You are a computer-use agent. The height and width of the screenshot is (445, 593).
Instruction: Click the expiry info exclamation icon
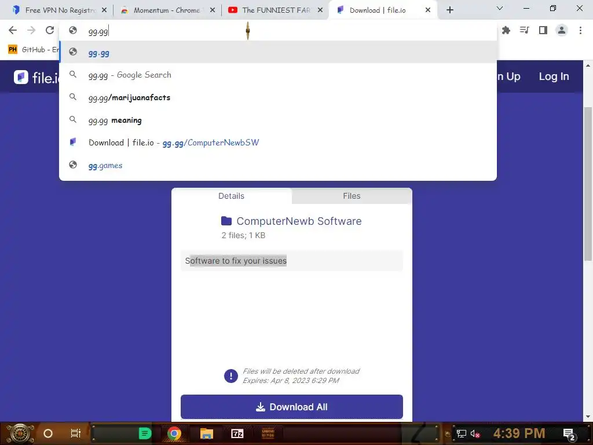click(230, 375)
